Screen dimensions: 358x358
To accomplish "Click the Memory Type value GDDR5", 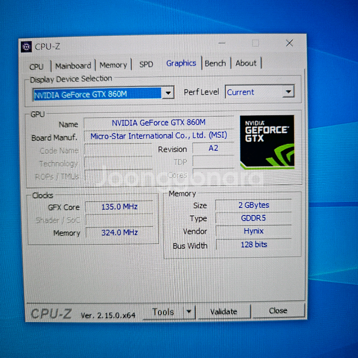I will pos(253,218).
